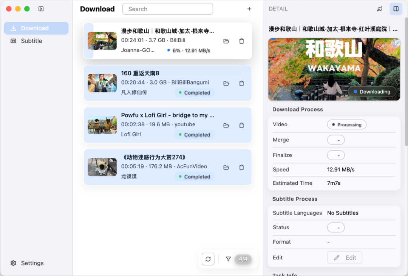
Task: Click the Status indicator under Subtitle Process
Action: tap(336, 227)
